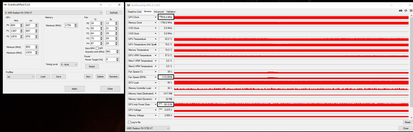The width and height of the screenshot is (413, 132).
Task: Click the Close button in OverdriveNTool
Action: coord(110,89)
